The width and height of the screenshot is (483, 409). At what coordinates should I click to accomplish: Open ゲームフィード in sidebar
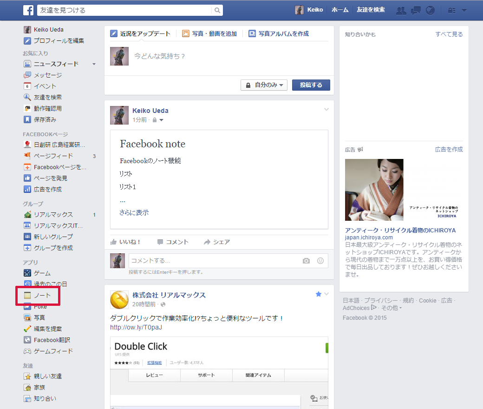click(x=48, y=351)
